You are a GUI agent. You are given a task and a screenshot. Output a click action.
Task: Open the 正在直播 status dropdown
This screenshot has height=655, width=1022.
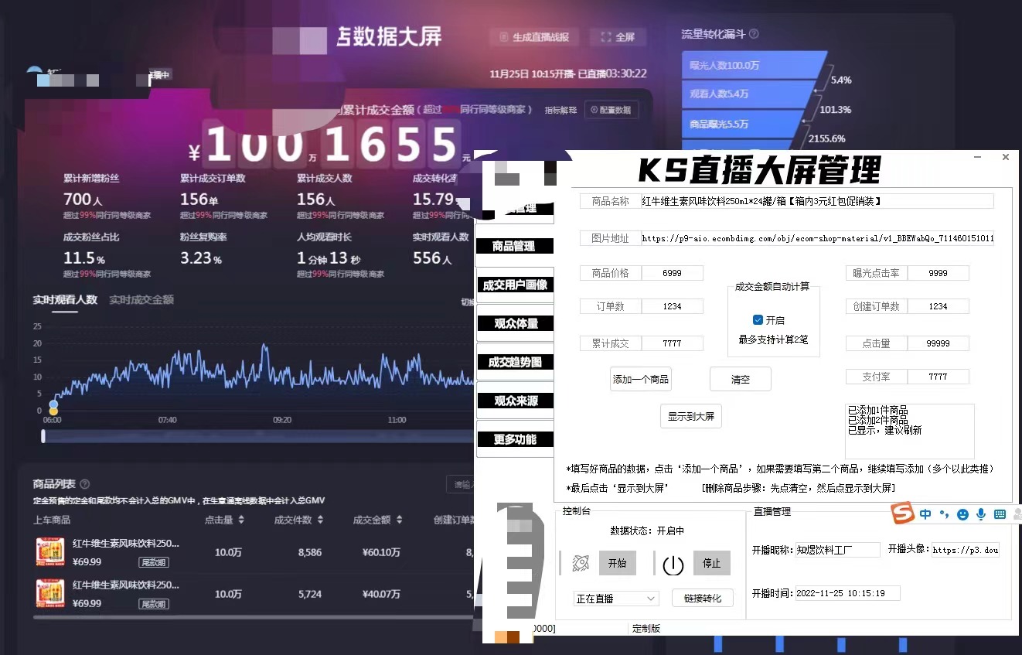pyautogui.click(x=615, y=598)
